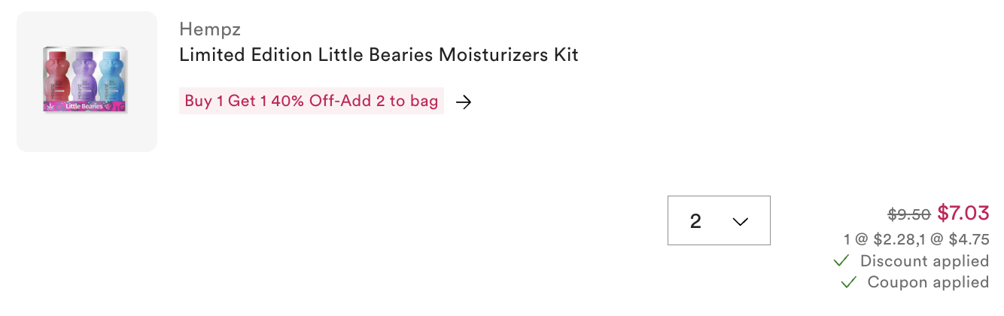Click the Coupon applied text
This screenshot has width=1004, height=316.
[x=928, y=282]
